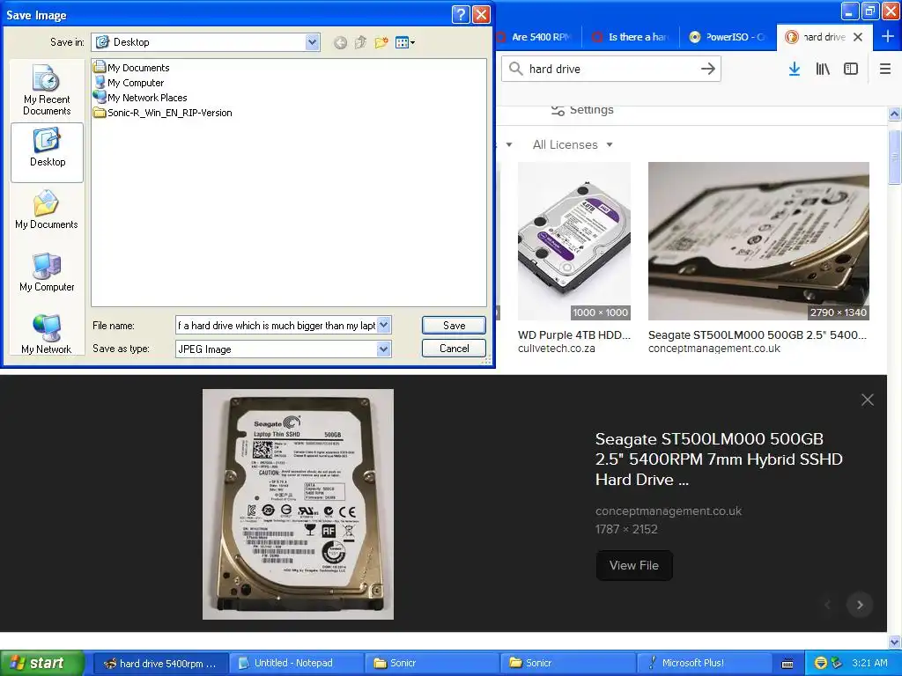Switch to the PowerISO browser tab
Image resolution: width=902 pixels, height=676 pixels.
[x=728, y=37]
